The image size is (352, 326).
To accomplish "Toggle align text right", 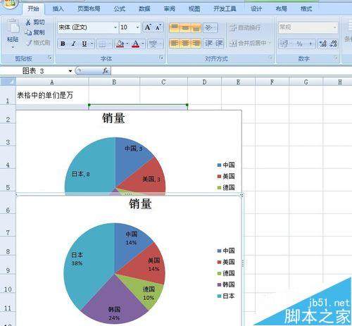I will (196, 44).
